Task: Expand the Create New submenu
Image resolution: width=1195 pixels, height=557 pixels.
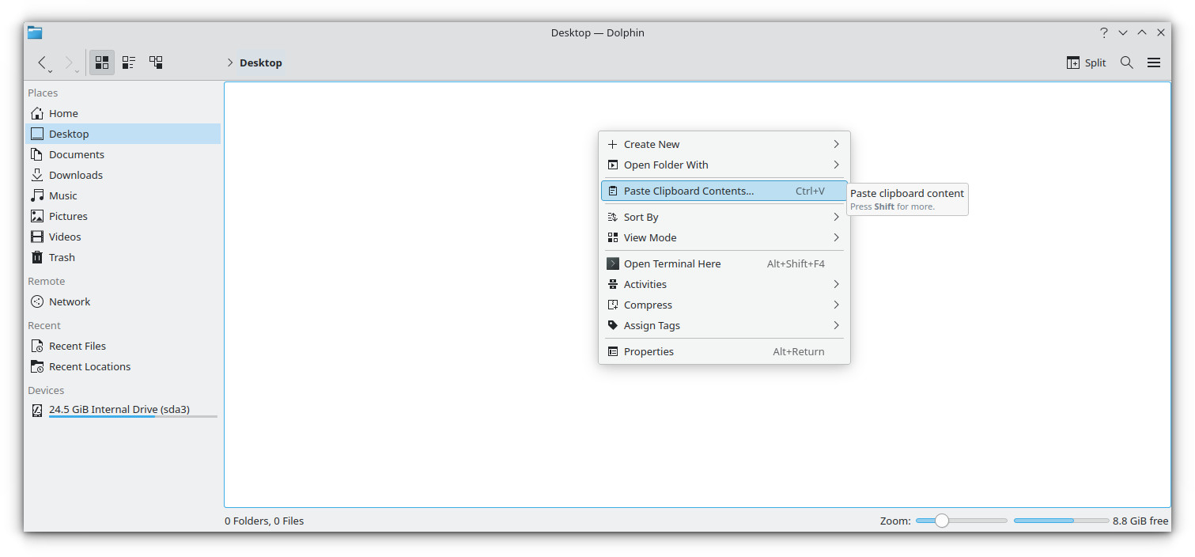Action: pos(652,144)
